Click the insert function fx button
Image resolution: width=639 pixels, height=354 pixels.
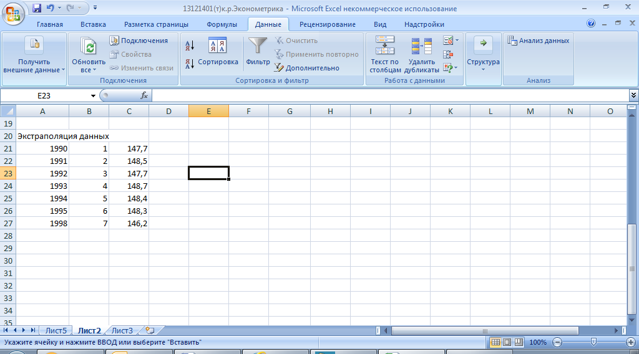(x=144, y=95)
